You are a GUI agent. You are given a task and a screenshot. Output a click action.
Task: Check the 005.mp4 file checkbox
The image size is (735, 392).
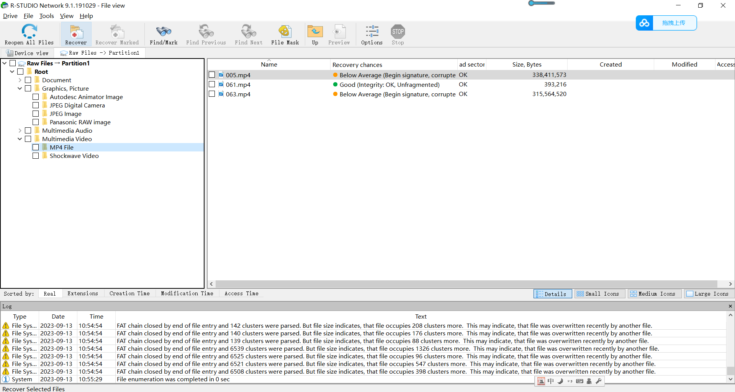tap(212, 75)
